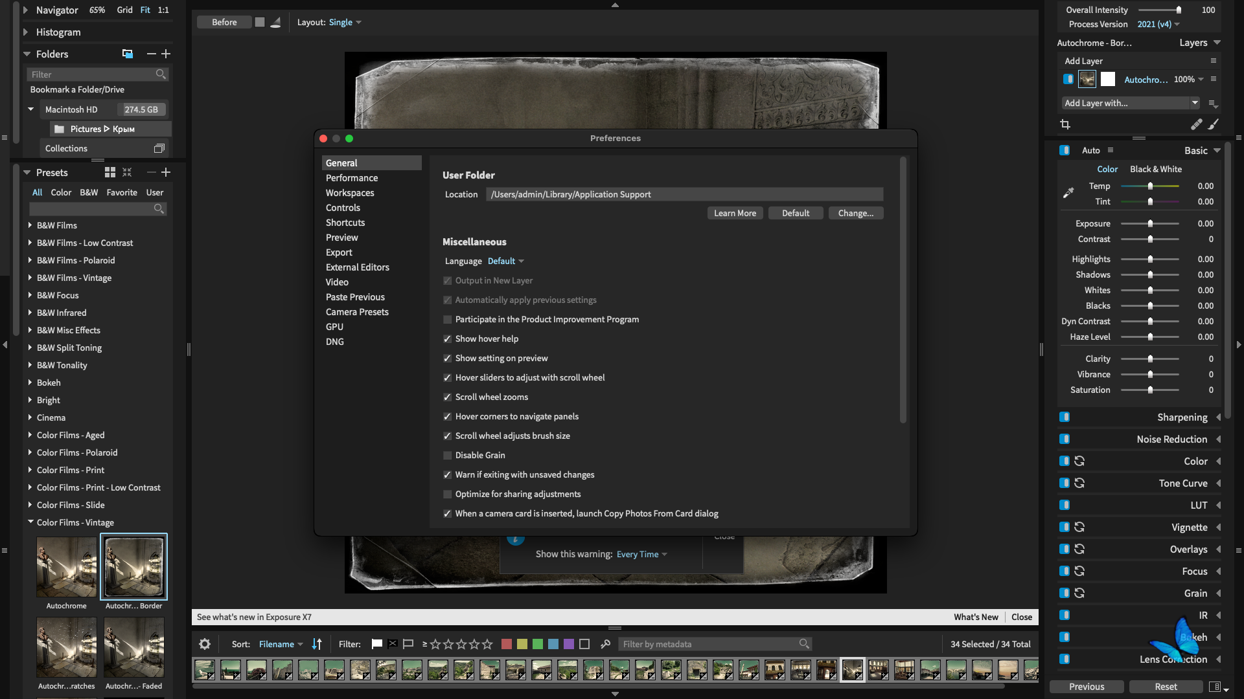Toggle sort direction arrows icon
The height and width of the screenshot is (699, 1244).
(317, 644)
